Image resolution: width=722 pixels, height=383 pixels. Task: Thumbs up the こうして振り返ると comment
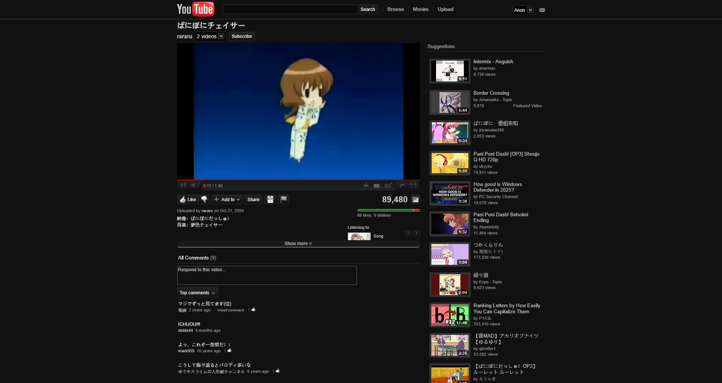pyautogui.click(x=278, y=371)
